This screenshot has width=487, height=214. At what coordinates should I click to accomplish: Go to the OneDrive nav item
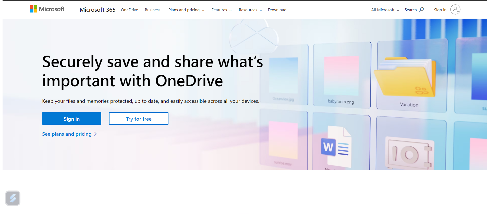[129, 10]
